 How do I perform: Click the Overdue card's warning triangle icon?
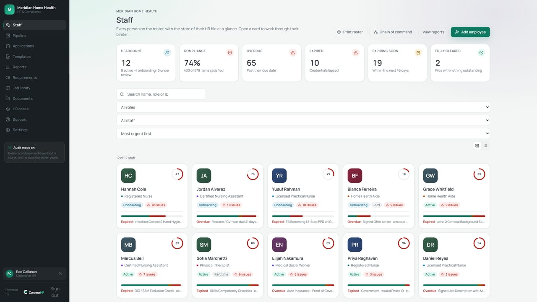pos(293,52)
